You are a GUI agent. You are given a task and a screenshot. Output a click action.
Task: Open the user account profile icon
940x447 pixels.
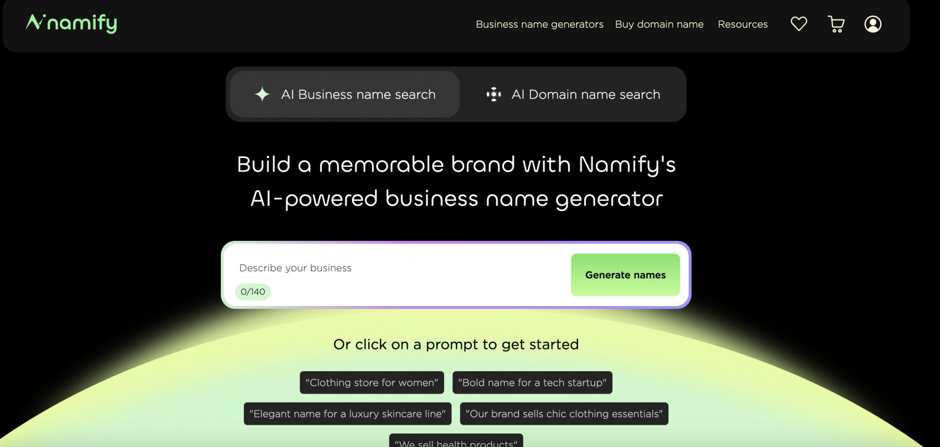point(872,24)
